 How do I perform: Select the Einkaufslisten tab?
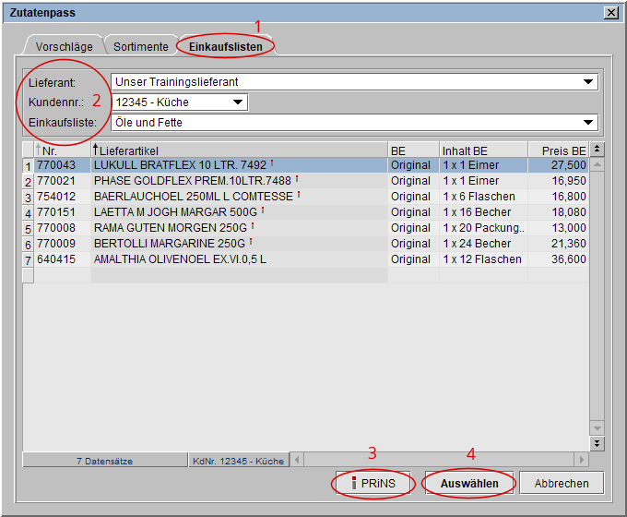[226, 46]
